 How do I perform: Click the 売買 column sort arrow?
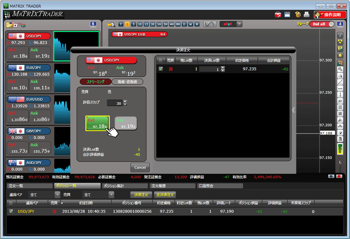coord(62,203)
